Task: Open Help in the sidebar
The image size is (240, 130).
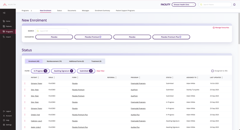Action: pyautogui.click(x=6, y=120)
